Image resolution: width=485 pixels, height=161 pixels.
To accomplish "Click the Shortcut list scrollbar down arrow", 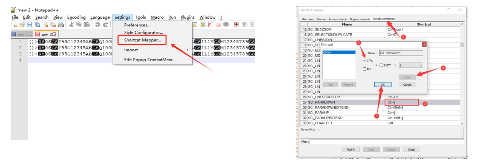I will point(462,124).
